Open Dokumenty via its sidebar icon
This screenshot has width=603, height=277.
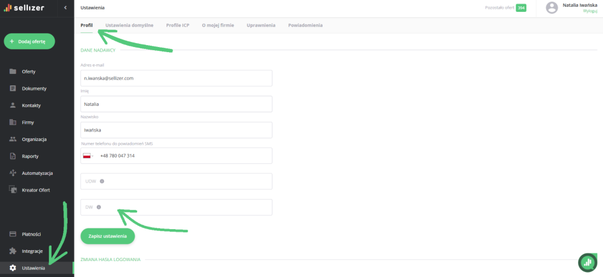coord(13,89)
